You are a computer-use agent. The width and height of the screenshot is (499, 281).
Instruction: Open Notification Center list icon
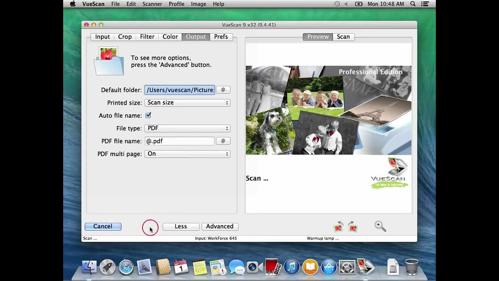click(x=425, y=4)
